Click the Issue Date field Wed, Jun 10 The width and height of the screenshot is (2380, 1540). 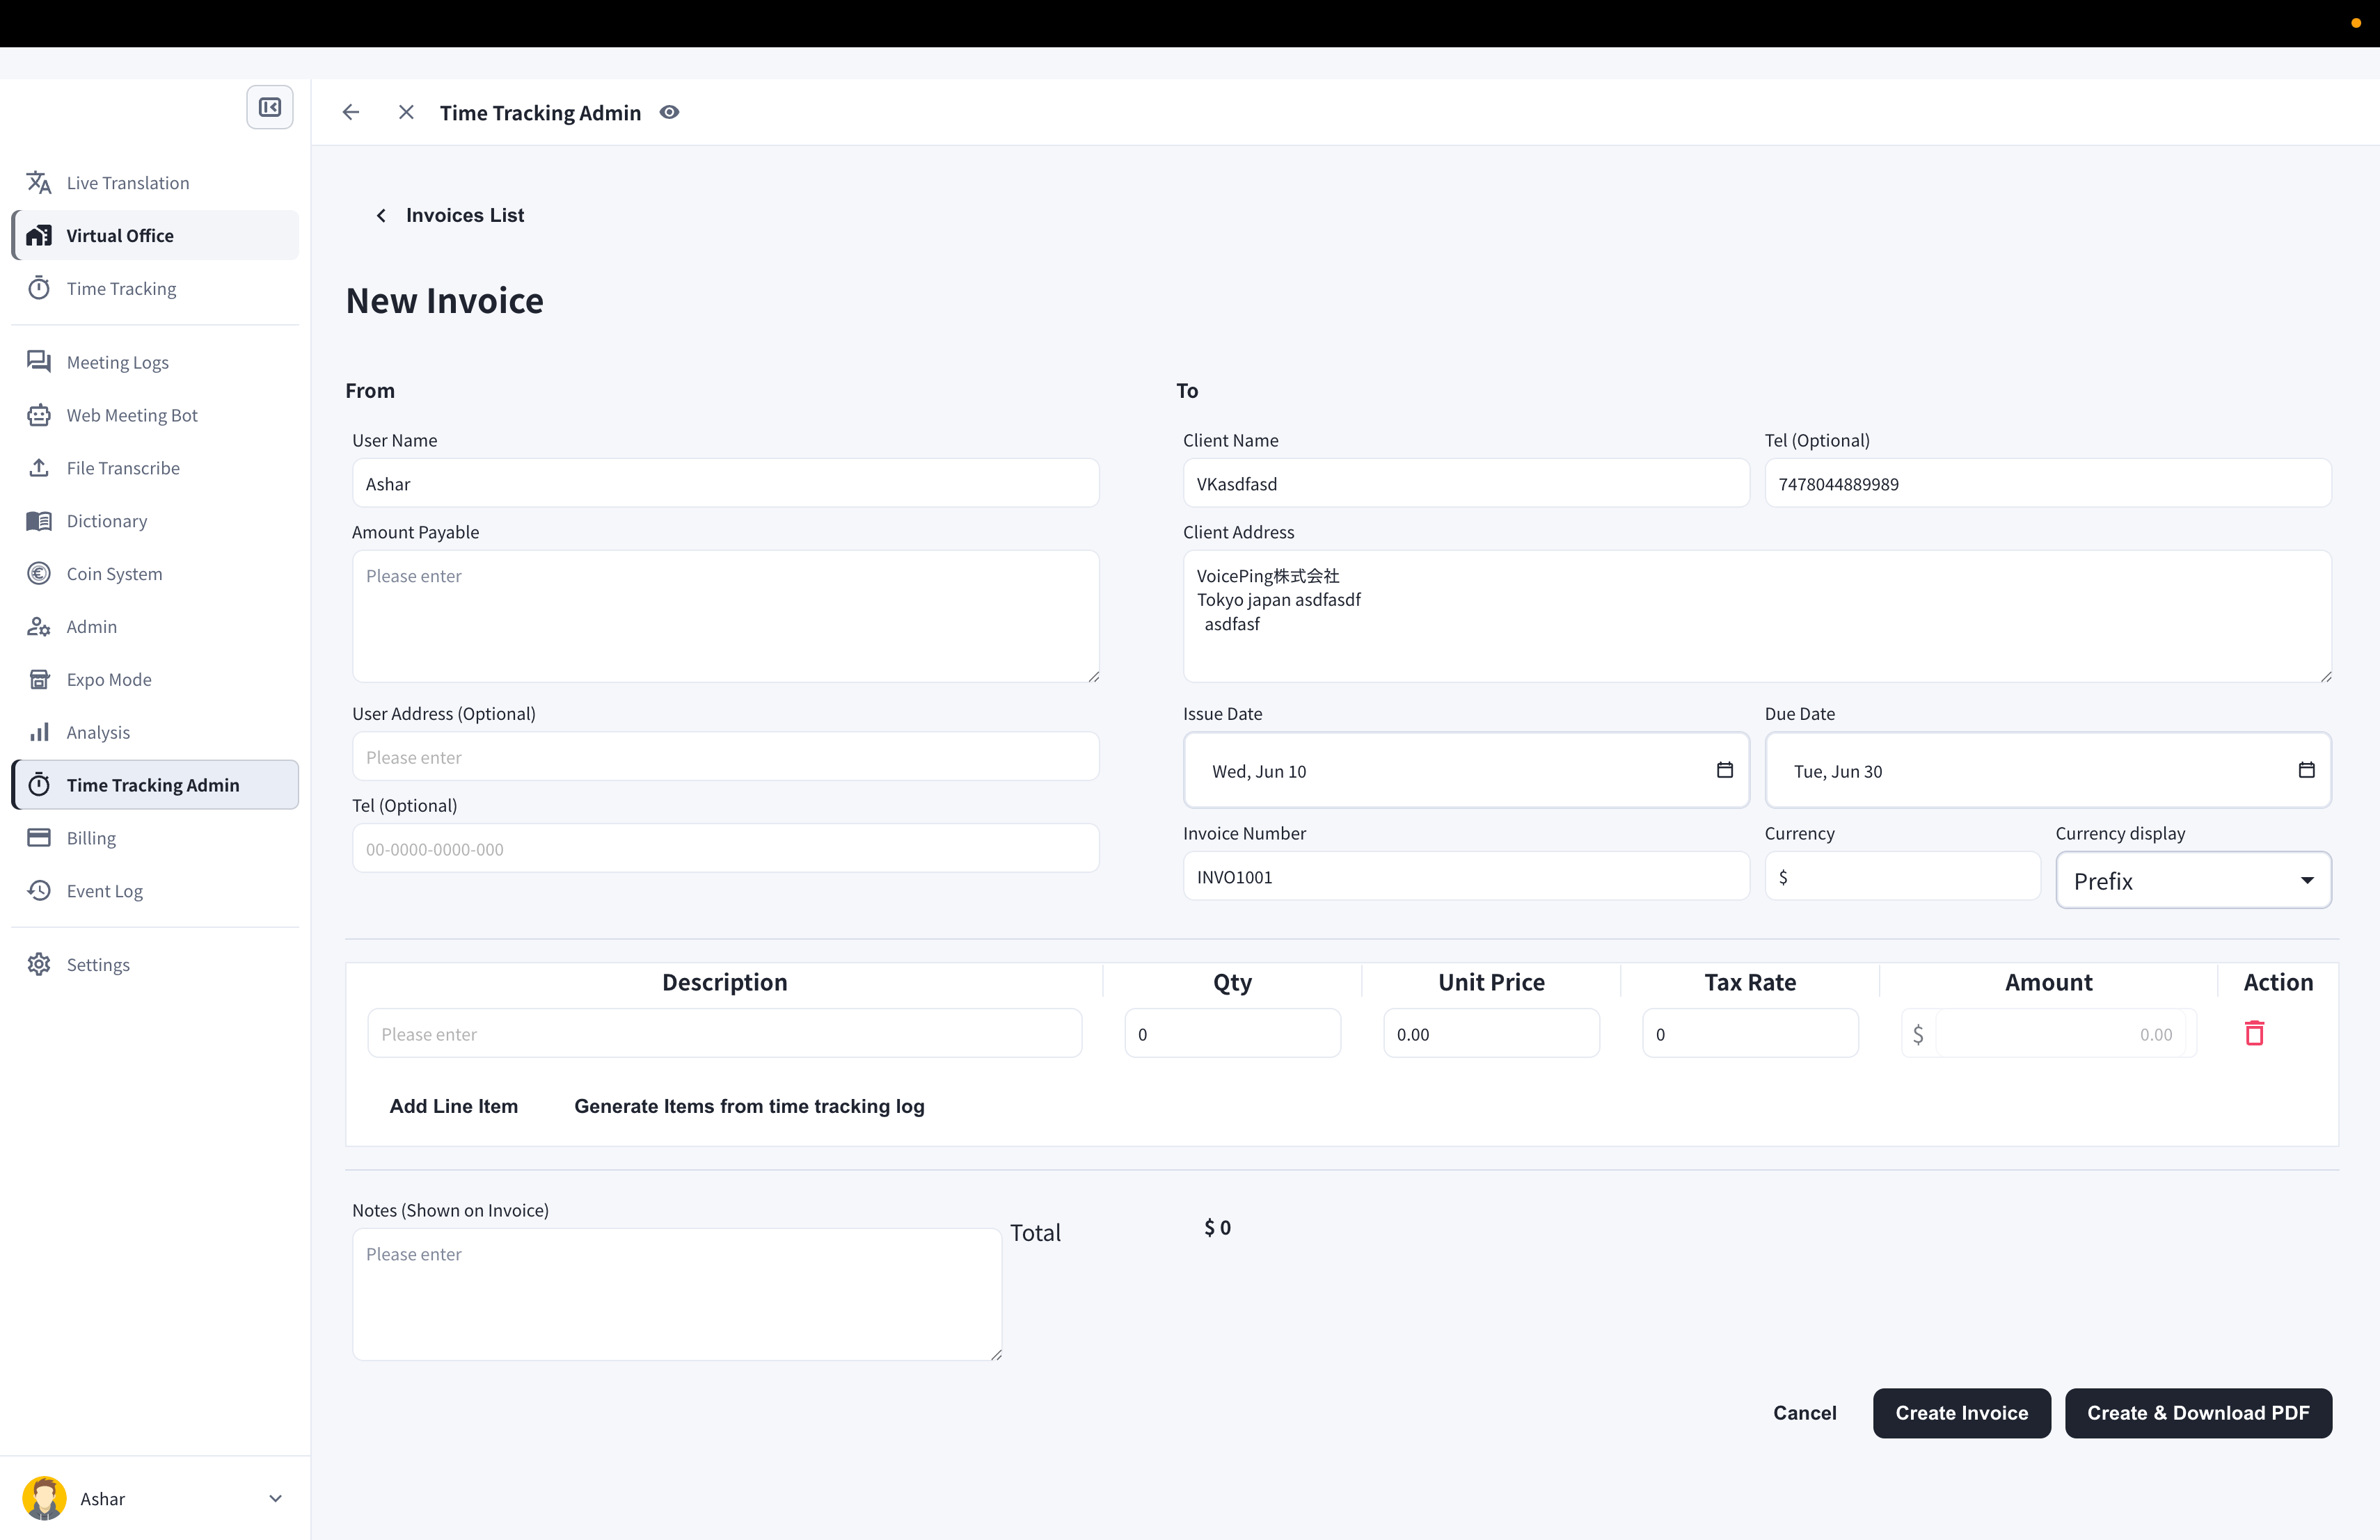(1466, 771)
